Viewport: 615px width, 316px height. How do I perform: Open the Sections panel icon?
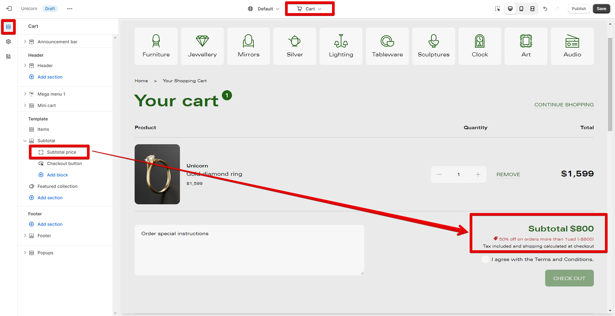coord(8,27)
